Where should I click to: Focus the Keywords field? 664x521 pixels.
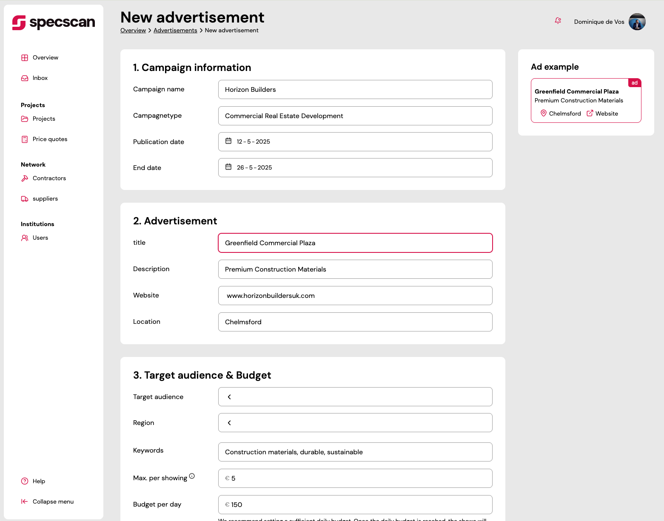coord(355,452)
